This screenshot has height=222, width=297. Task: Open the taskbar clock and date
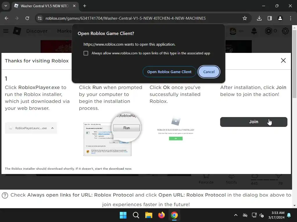tap(276, 215)
